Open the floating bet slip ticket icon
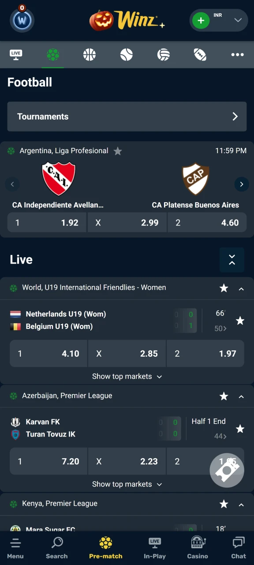 click(x=227, y=470)
